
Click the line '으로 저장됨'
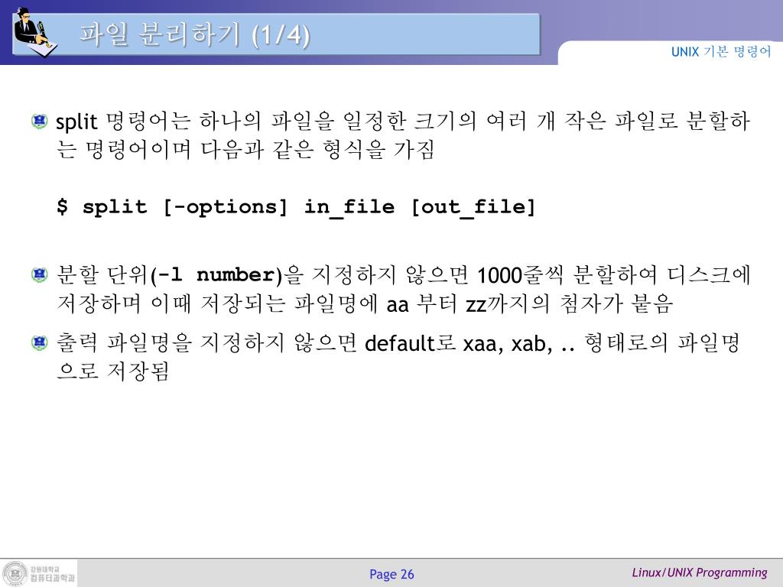click(113, 371)
